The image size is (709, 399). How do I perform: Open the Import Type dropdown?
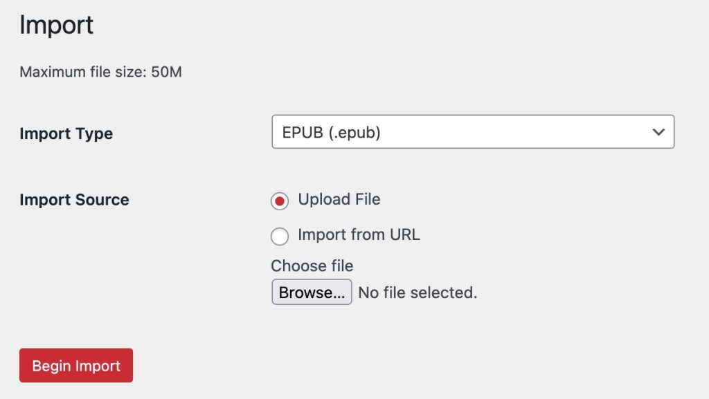(x=472, y=131)
